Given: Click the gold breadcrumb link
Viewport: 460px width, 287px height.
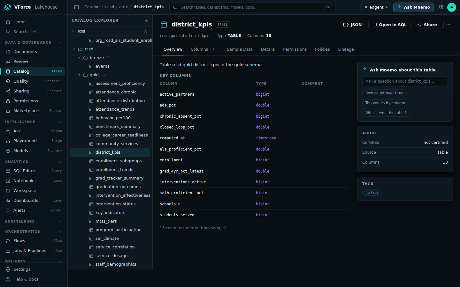Looking at the screenshot, I should coord(124,7).
